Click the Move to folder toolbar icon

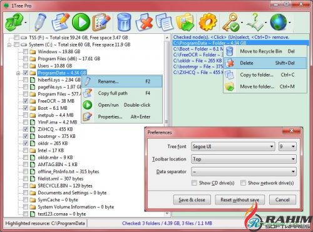[x=185, y=22]
